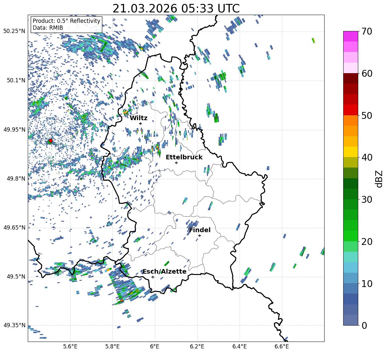Click the Ettelbruck station cross marker
Viewport: 387px width, 353px height.
click(176, 163)
